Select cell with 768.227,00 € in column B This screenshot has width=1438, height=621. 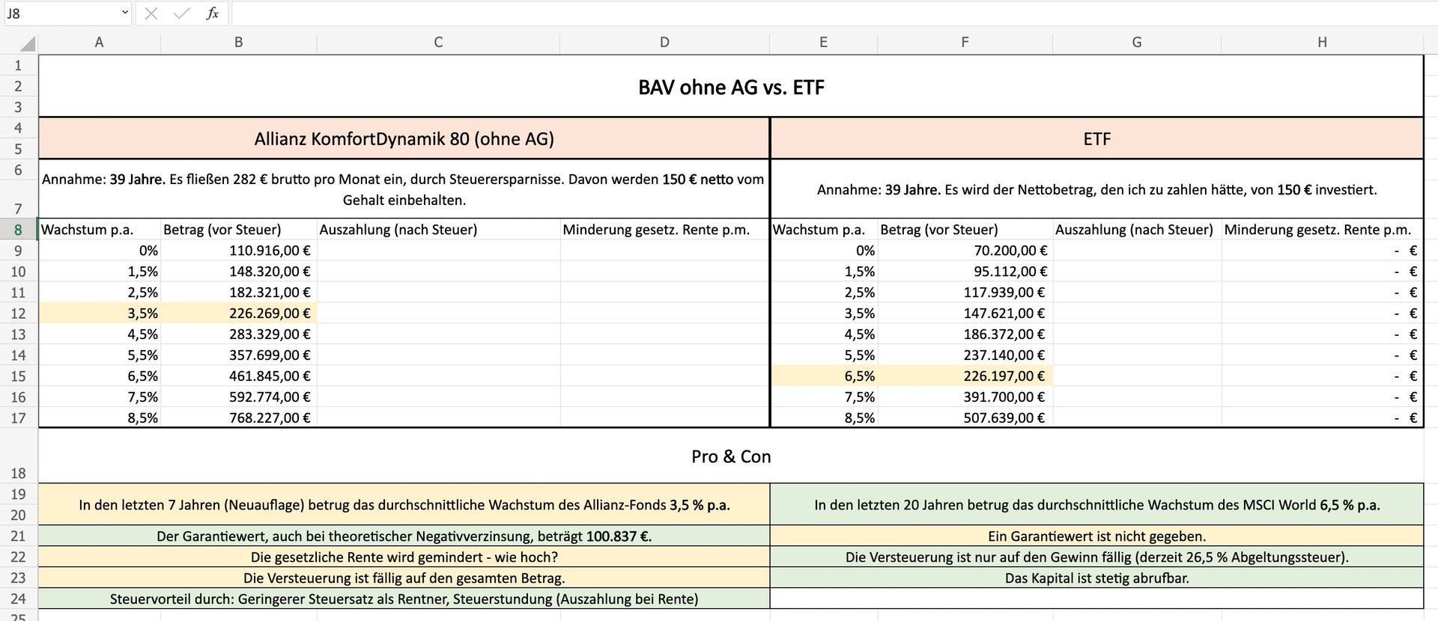pyautogui.click(x=239, y=418)
